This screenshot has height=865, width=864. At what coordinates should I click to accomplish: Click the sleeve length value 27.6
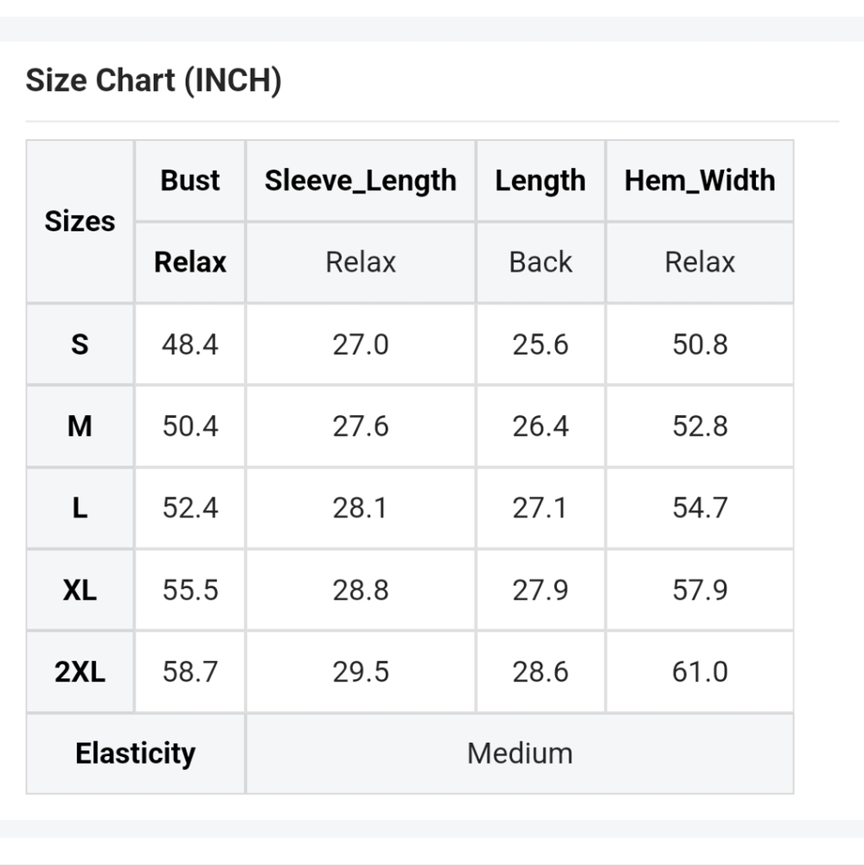click(361, 426)
